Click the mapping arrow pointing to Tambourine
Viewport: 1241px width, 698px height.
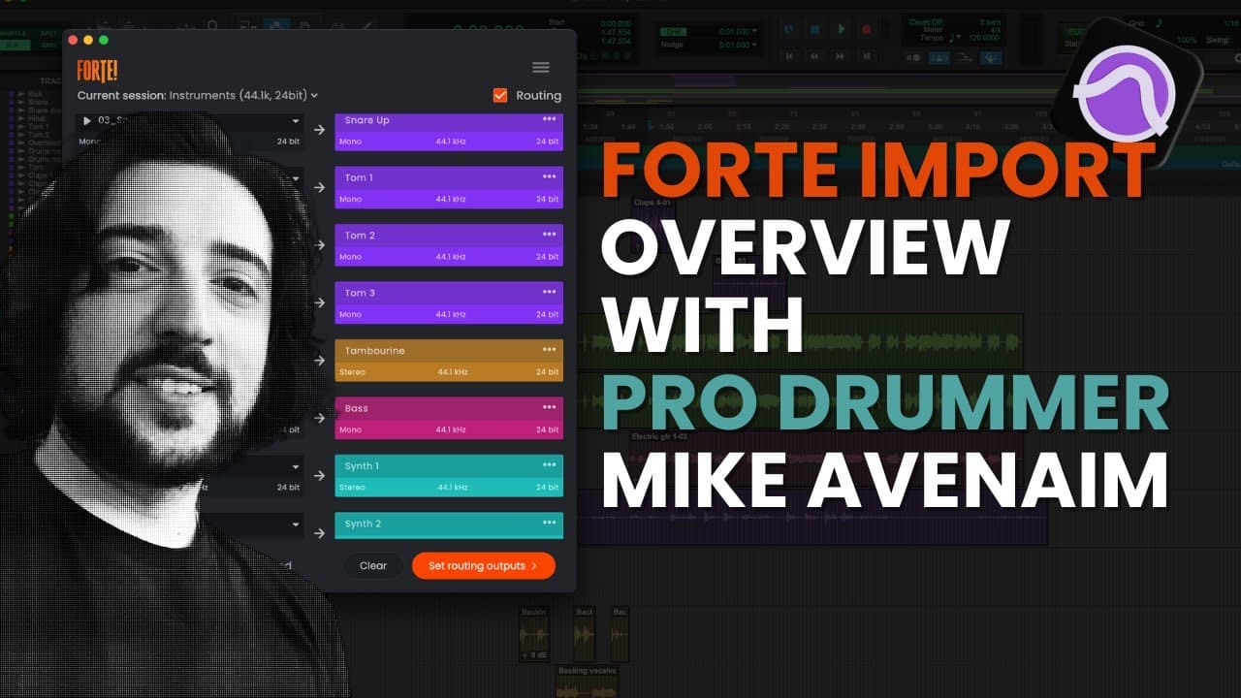320,361
